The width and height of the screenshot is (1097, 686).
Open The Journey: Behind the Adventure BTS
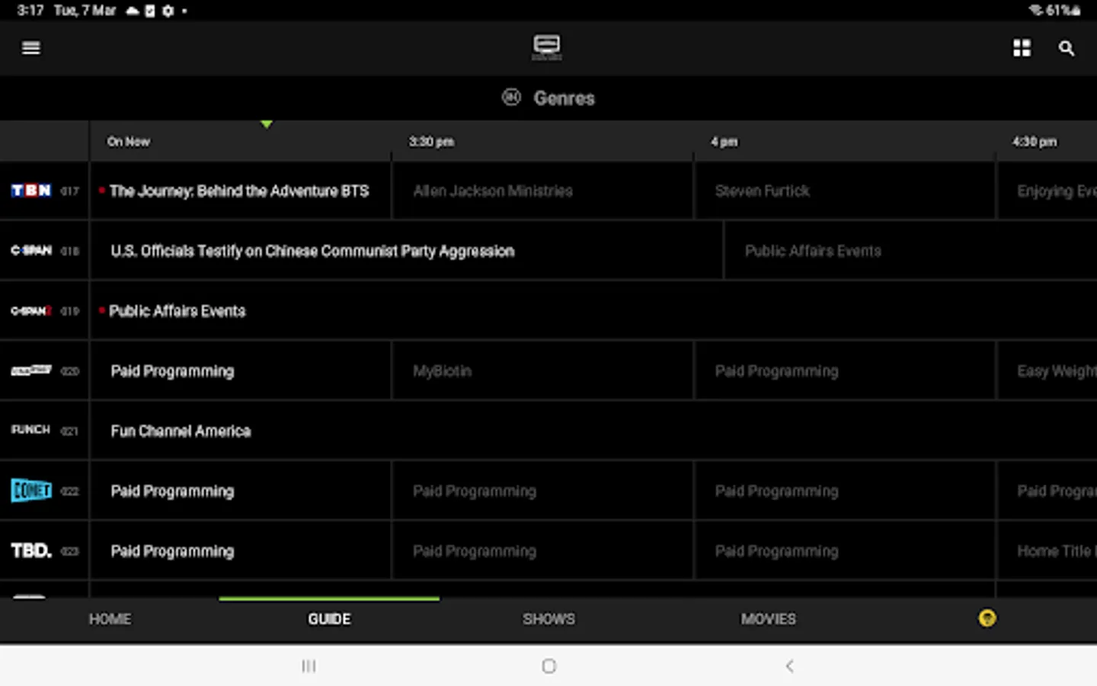coord(241,191)
